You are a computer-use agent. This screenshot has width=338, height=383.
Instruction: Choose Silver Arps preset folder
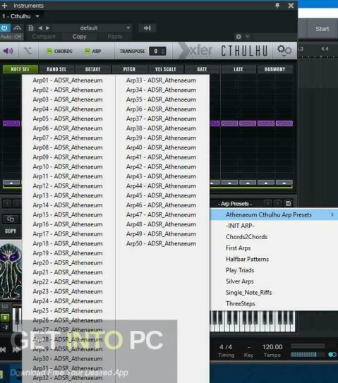[x=274, y=281]
